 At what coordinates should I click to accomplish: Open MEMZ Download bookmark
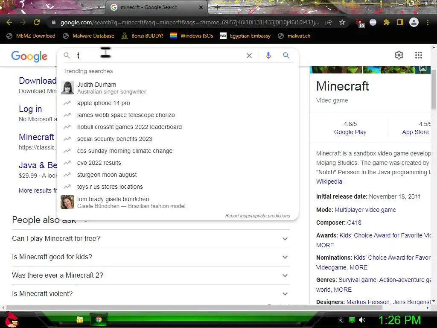tap(31, 36)
